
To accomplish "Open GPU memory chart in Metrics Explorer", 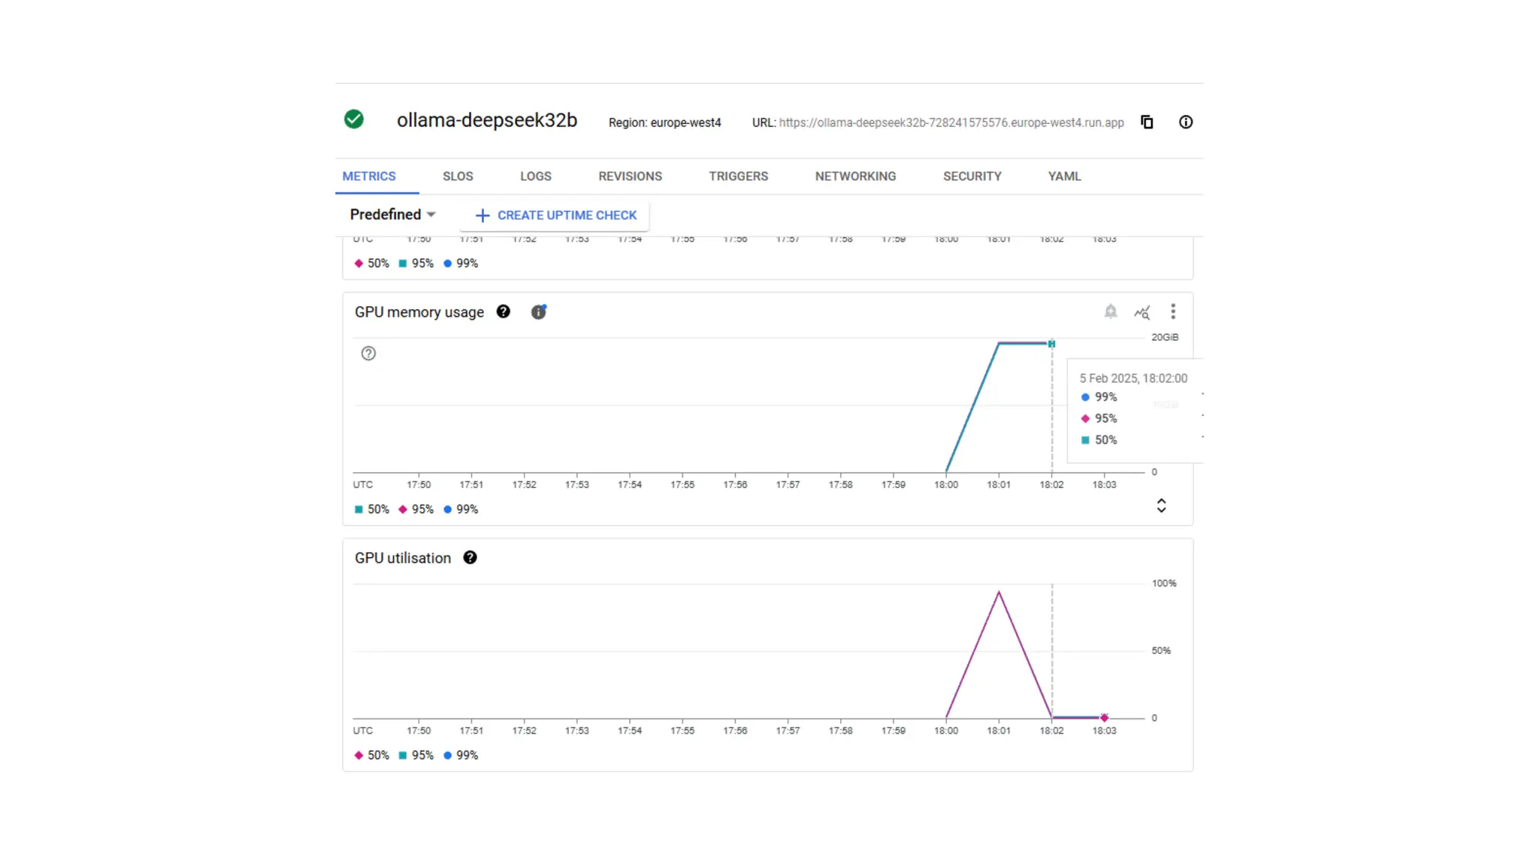I will click(1142, 312).
